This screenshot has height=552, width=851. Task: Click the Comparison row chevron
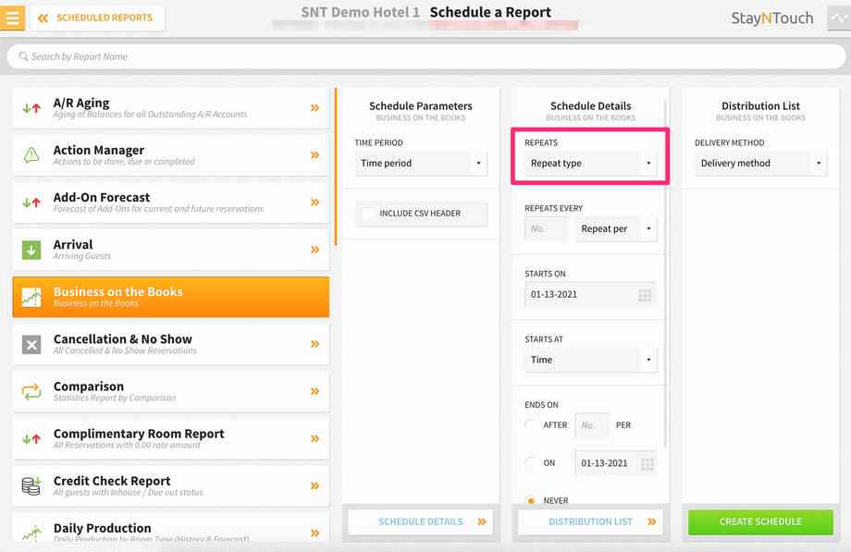pos(314,391)
